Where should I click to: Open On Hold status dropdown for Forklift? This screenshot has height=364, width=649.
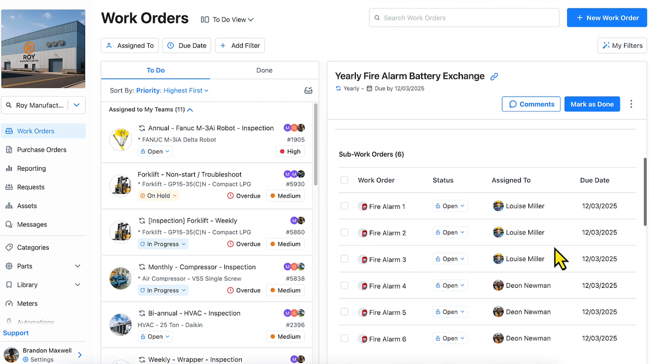tap(158, 196)
